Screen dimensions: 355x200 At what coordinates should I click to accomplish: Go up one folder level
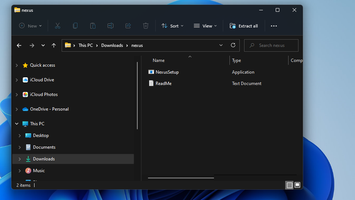click(x=54, y=45)
